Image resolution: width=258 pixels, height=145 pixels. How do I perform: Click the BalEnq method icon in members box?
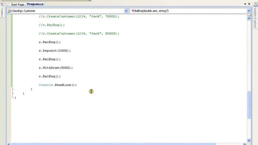coord(133,11)
